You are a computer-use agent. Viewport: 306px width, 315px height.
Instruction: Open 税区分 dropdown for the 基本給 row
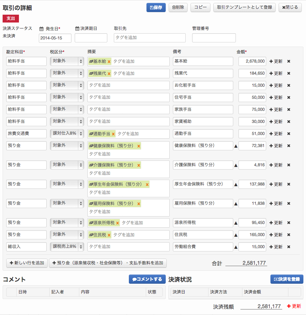point(67,61)
